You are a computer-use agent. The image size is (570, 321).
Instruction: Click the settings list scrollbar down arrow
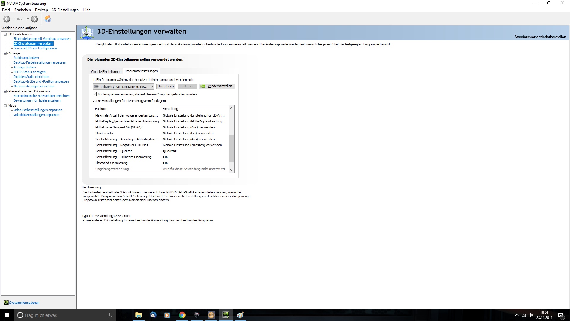tap(231, 170)
